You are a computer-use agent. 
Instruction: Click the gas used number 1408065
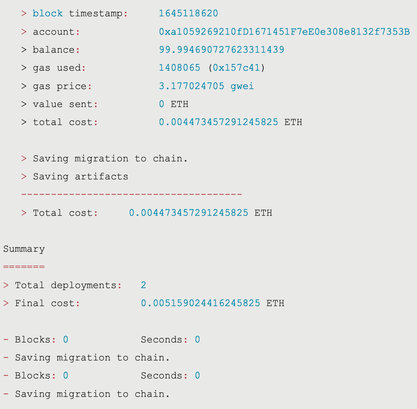point(180,68)
